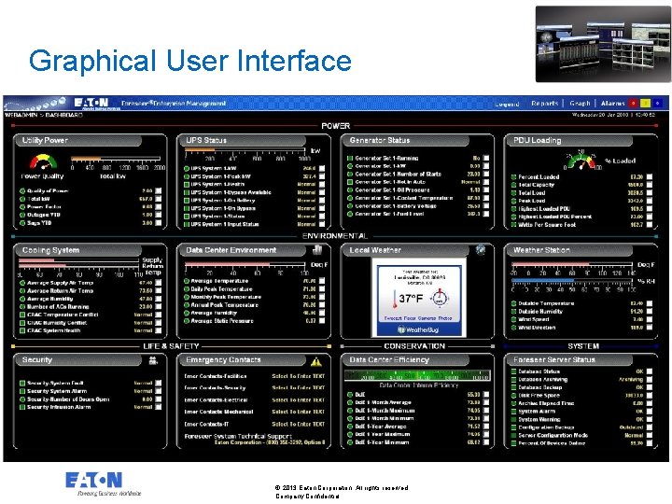Click the status icon beside UPS System 1-On Battery

187,200
